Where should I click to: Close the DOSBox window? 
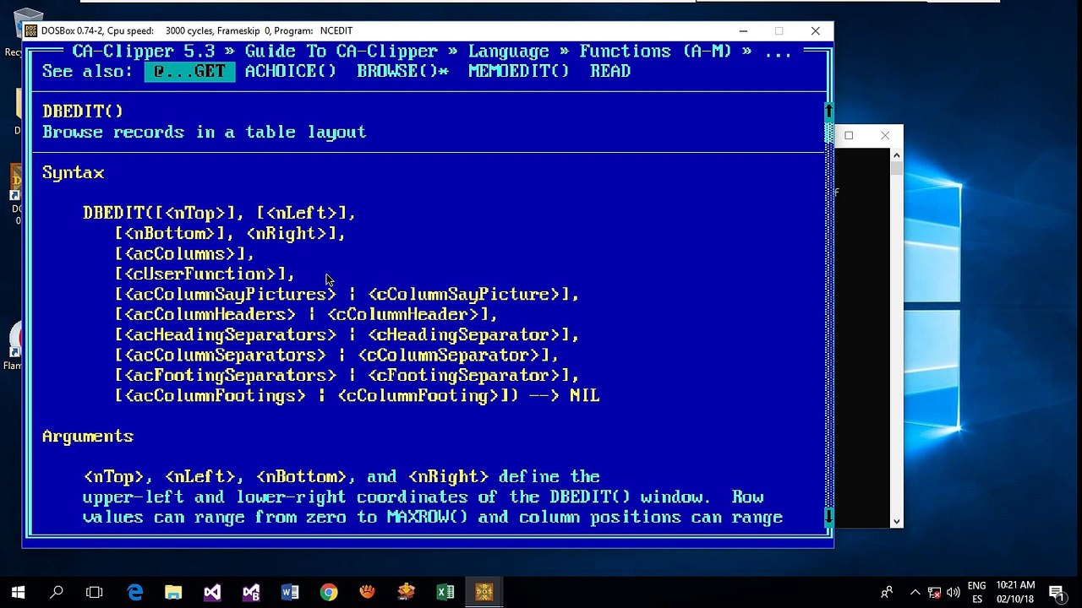click(815, 31)
